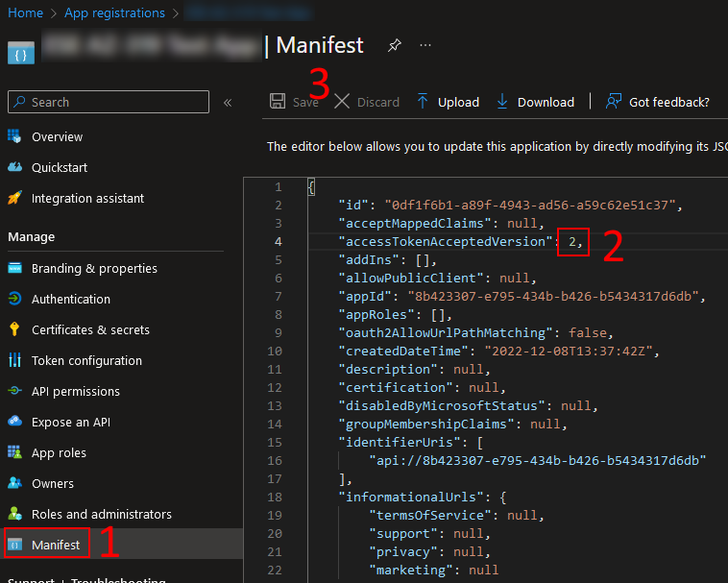This screenshot has width=728, height=583.
Task: Open Certificates & secrets
Action: point(90,329)
